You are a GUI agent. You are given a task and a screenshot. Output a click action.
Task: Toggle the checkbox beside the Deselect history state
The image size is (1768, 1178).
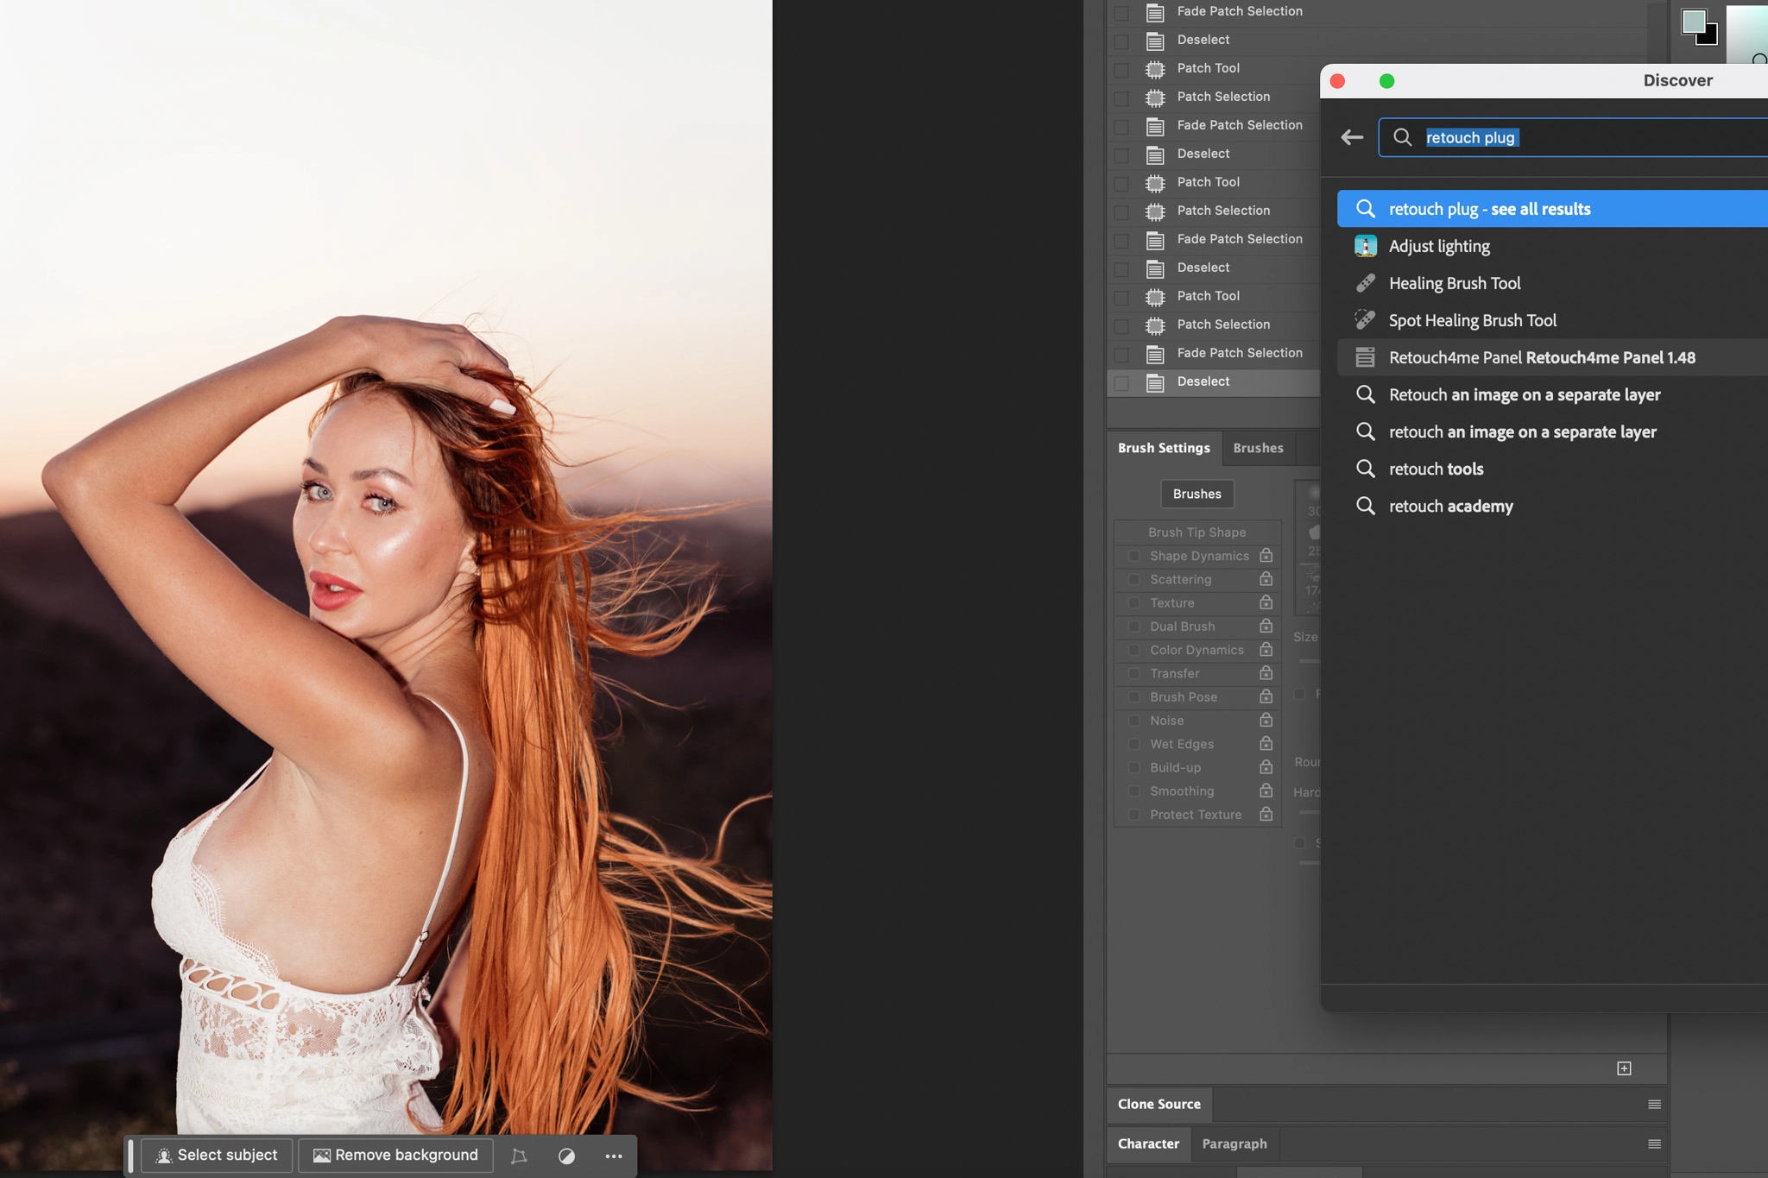(x=1121, y=381)
